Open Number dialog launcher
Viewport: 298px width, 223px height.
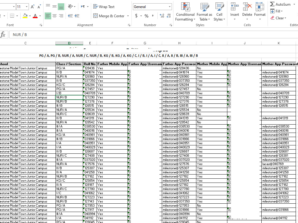click(x=171, y=25)
